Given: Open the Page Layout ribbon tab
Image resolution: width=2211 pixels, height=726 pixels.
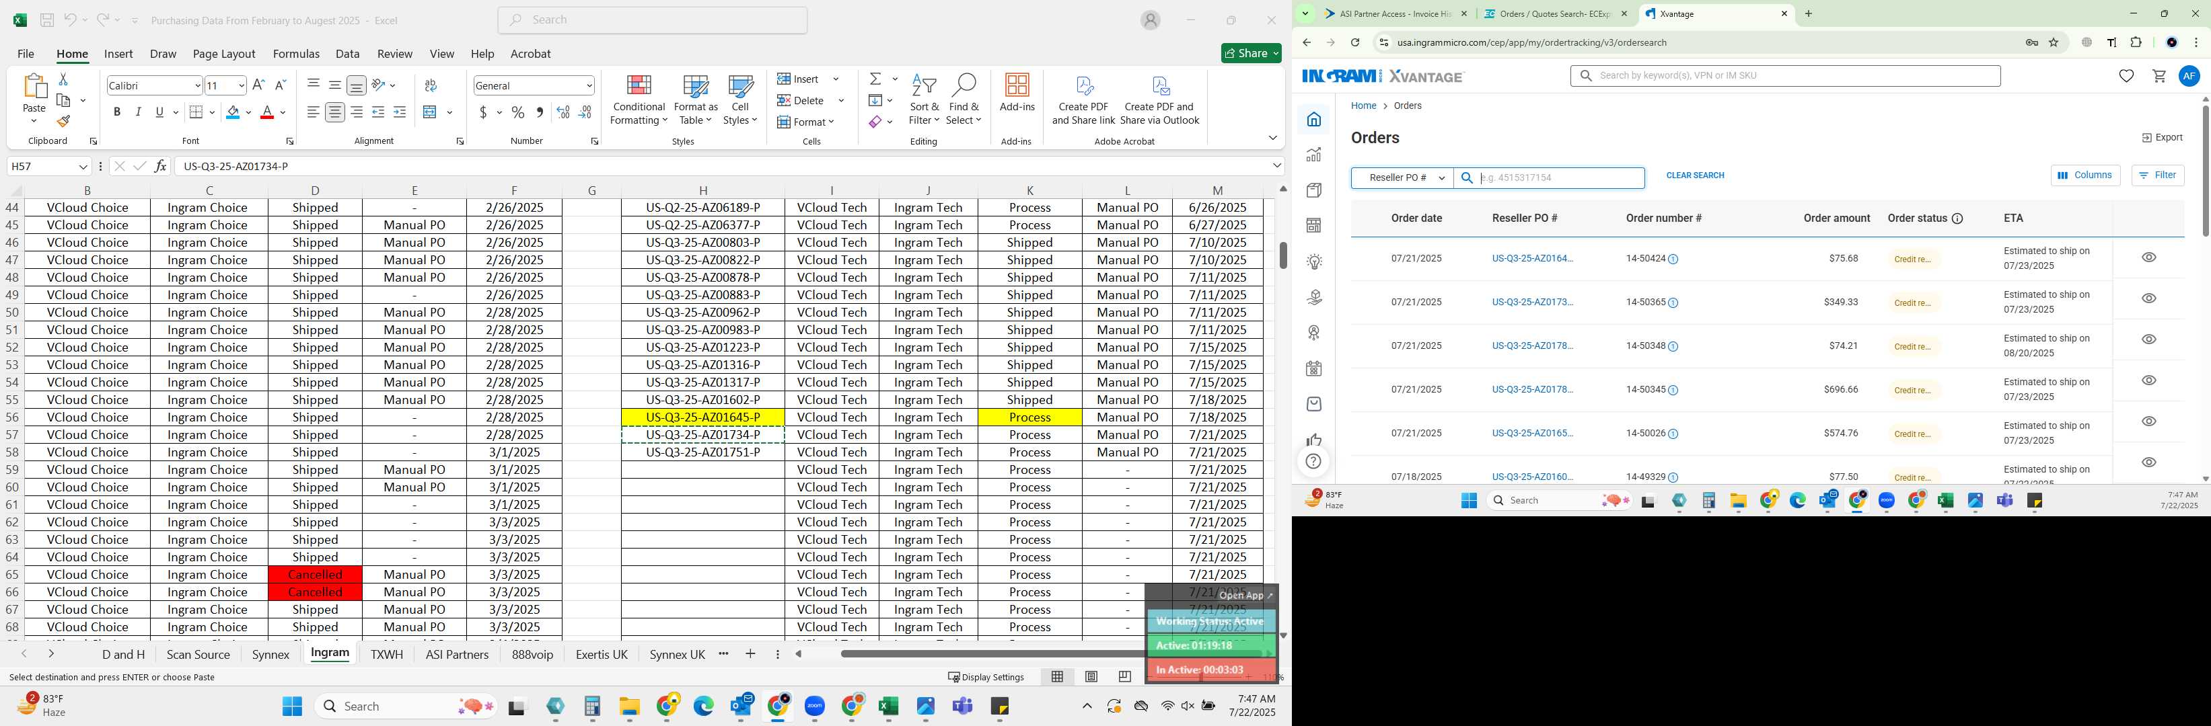Looking at the screenshot, I should 224,53.
